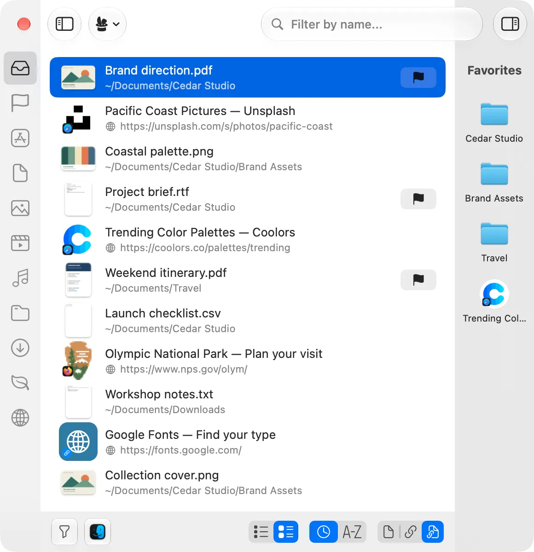Image resolution: width=534 pixels, height=552 pixels.
Task: Open Pacific Coast Pictures — Unsplash entry
Action: (248, 118)
